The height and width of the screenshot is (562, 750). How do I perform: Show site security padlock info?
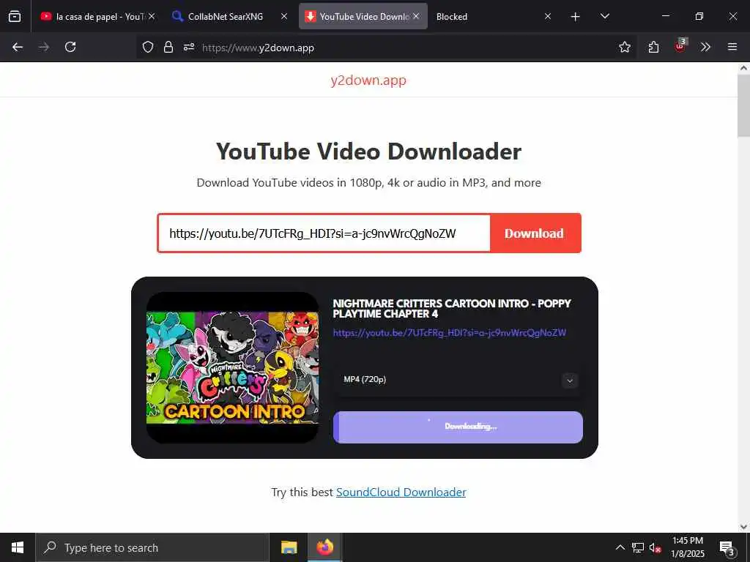tap(168, 47)
